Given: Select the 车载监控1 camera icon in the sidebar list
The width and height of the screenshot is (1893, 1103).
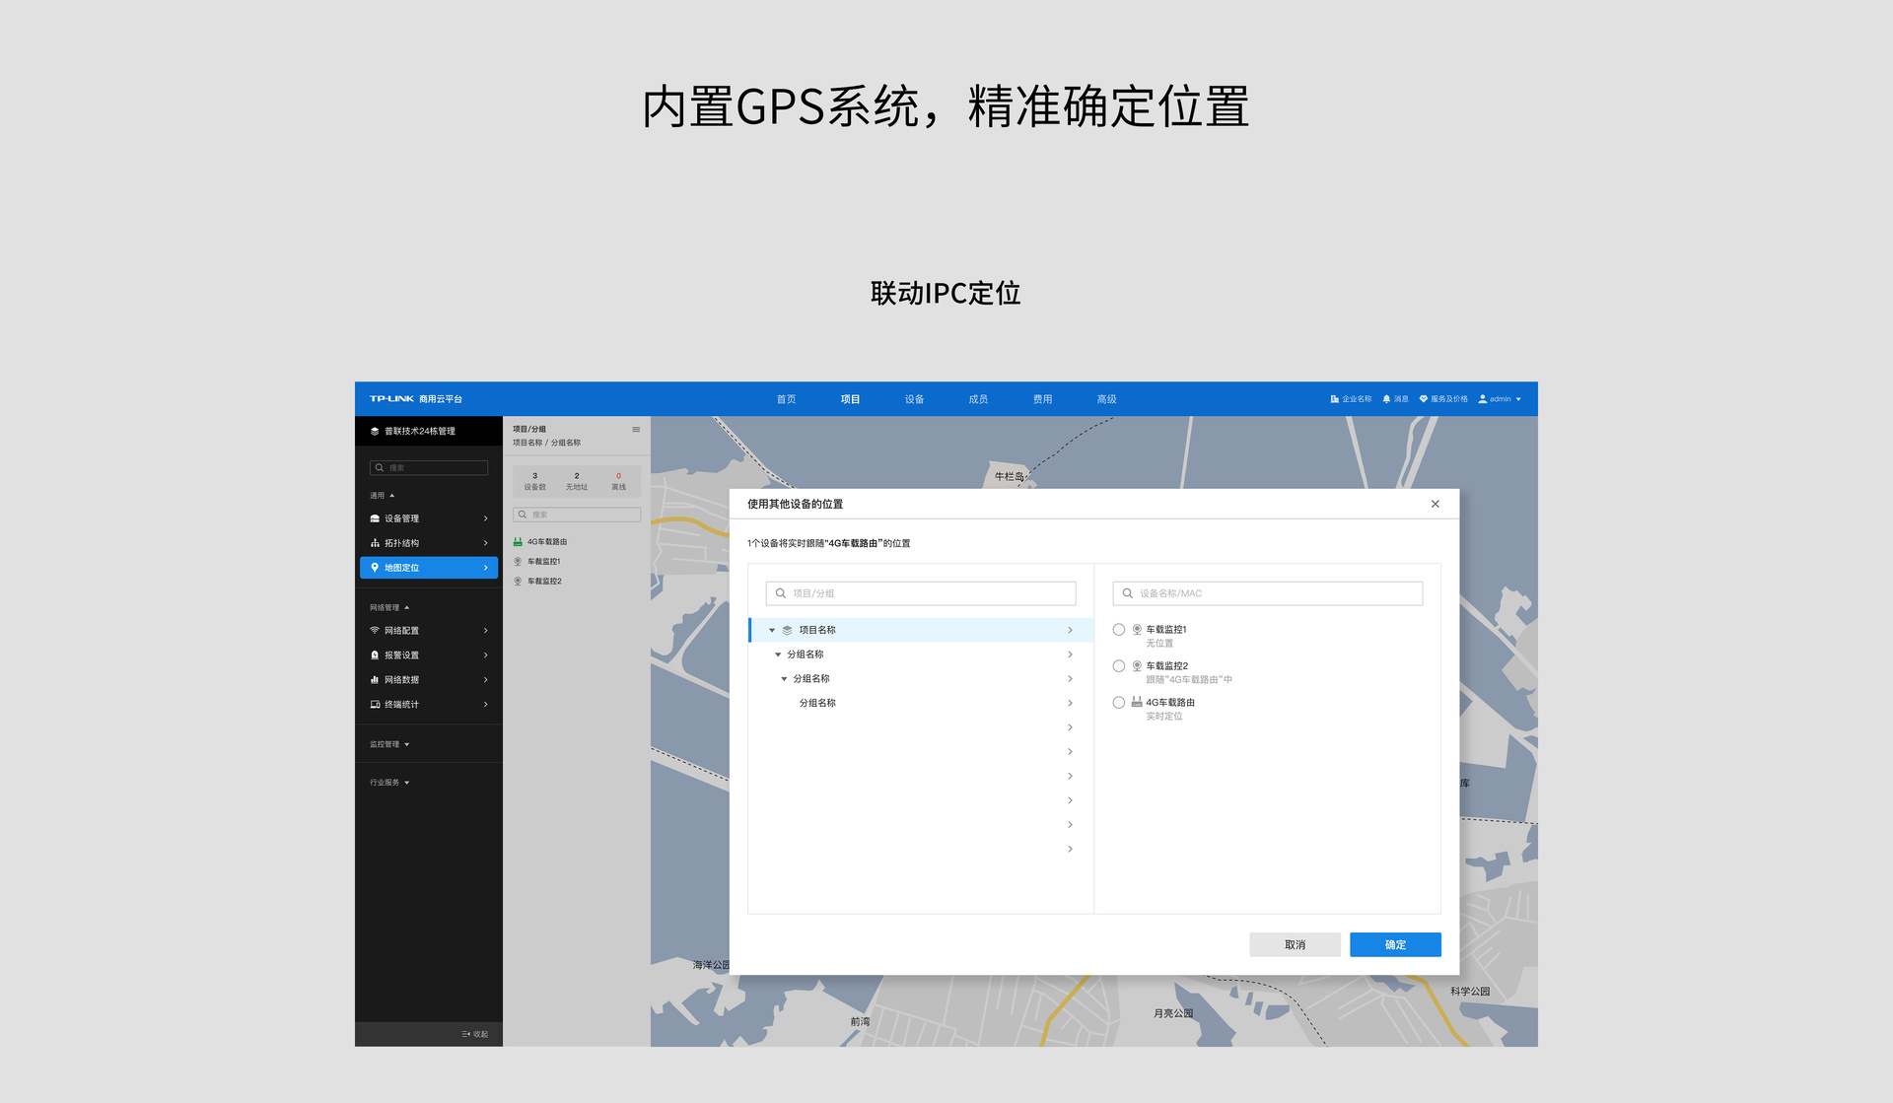Looking at the screenshot, I should tap(518, 562).
